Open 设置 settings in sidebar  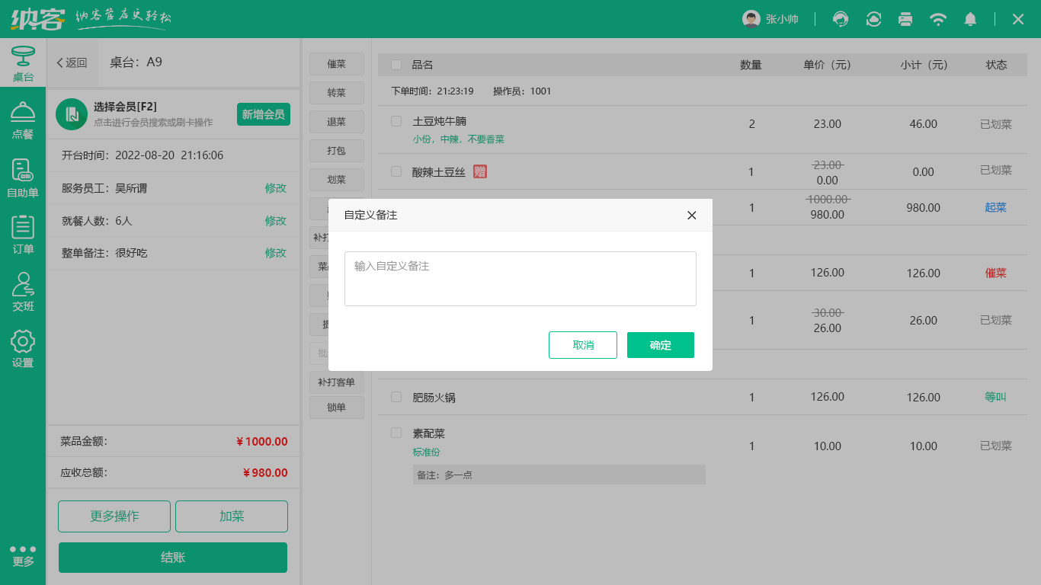pos(23,350)
